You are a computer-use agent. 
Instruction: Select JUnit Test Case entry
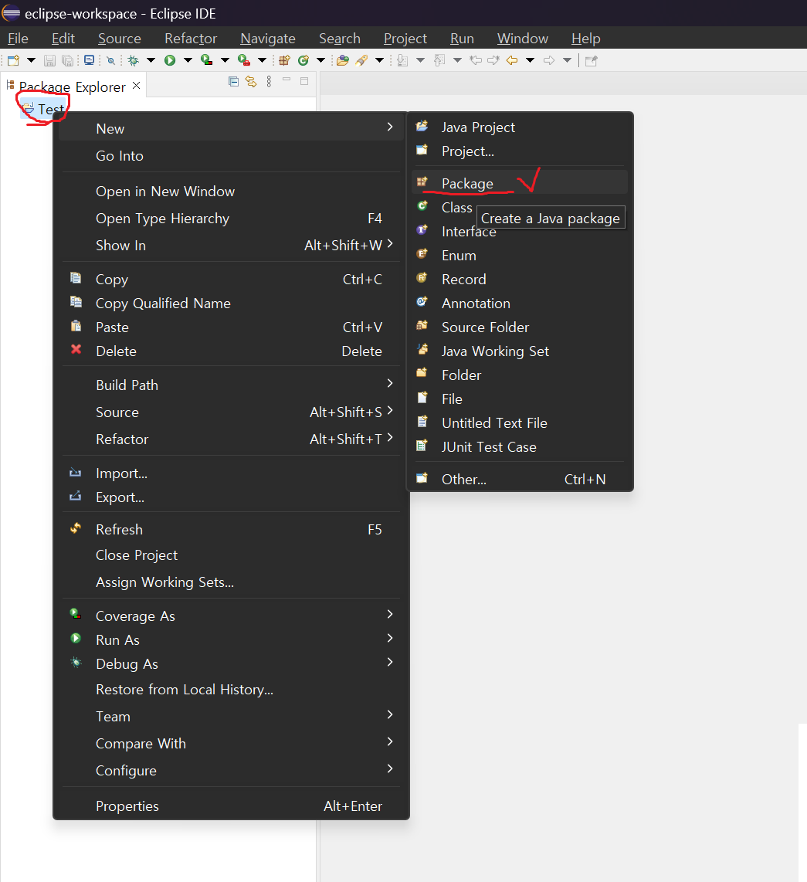[x=520, y=447]
